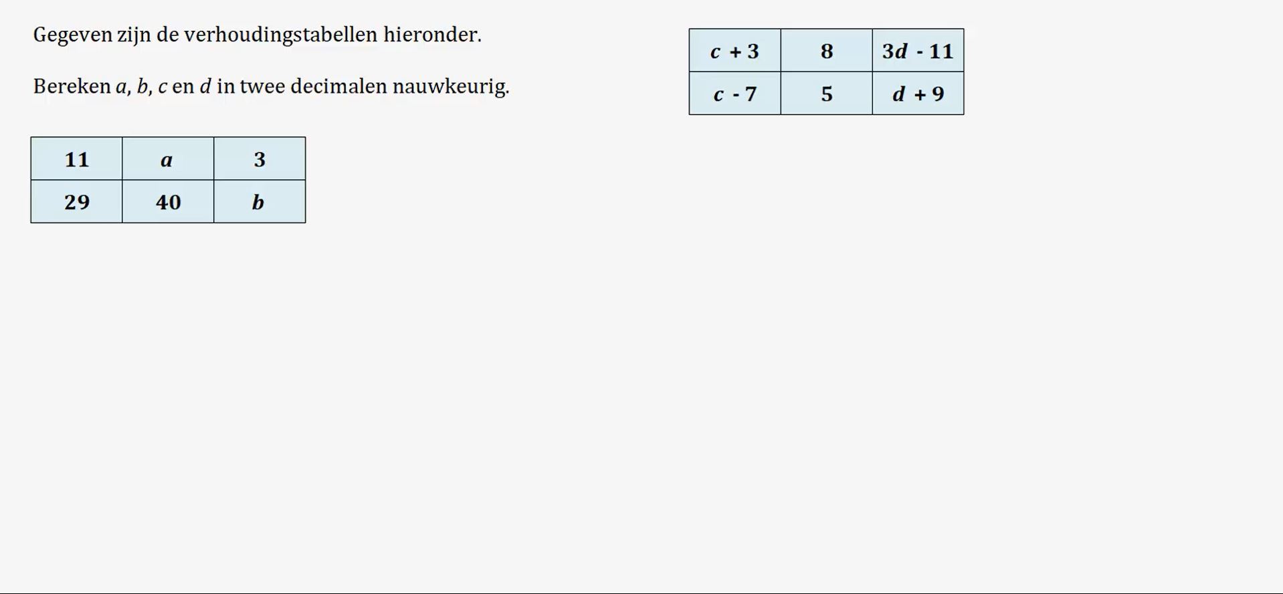Click the cell containing 5

(827, 93)
